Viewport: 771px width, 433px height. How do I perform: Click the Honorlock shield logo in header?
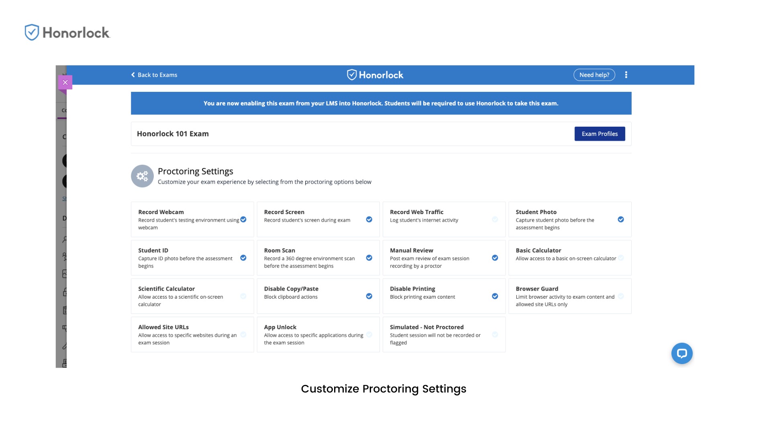pyautogui.click(x=352, y=75)
